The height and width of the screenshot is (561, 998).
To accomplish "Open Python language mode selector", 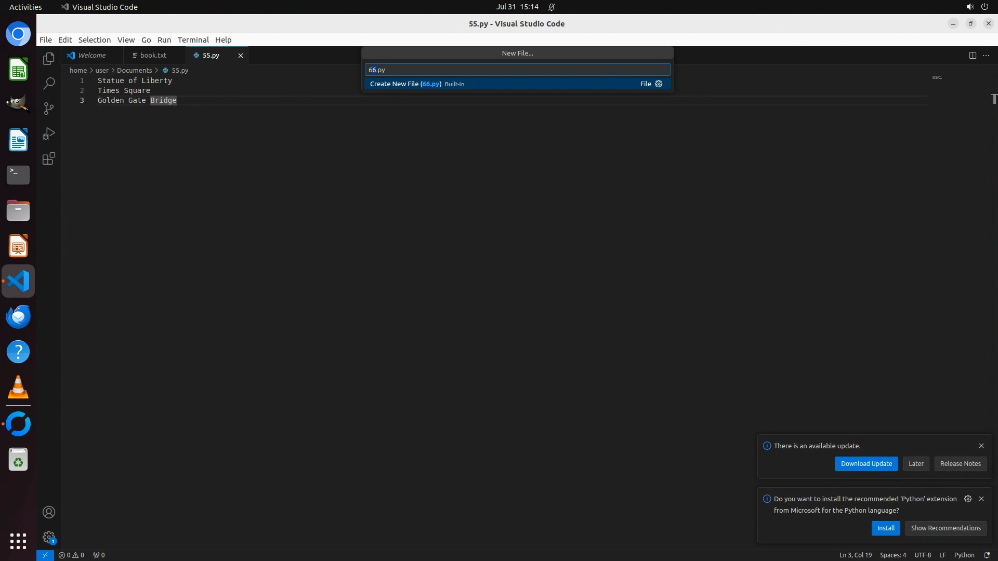I will (x=964, y=555).
